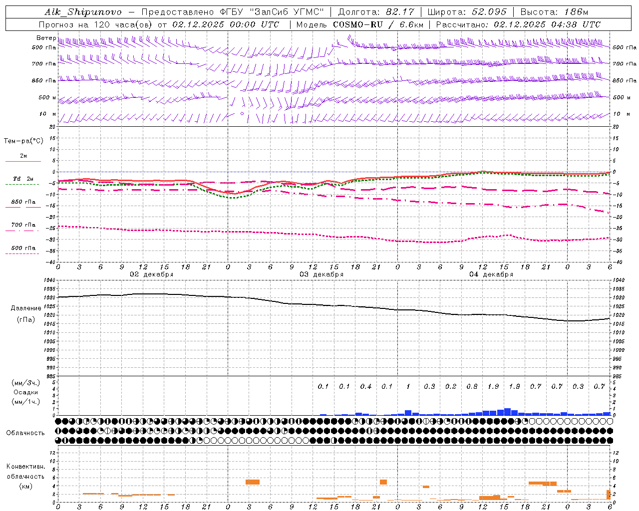Click the 0.4 precipitation value
Screen dimensions: 639x511
[x=366, y=387]
